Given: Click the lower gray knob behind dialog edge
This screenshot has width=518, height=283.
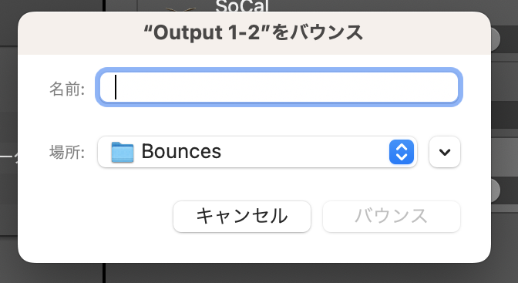Looking at the screenshot, I should pyautogui.click(x=495, y=190).
